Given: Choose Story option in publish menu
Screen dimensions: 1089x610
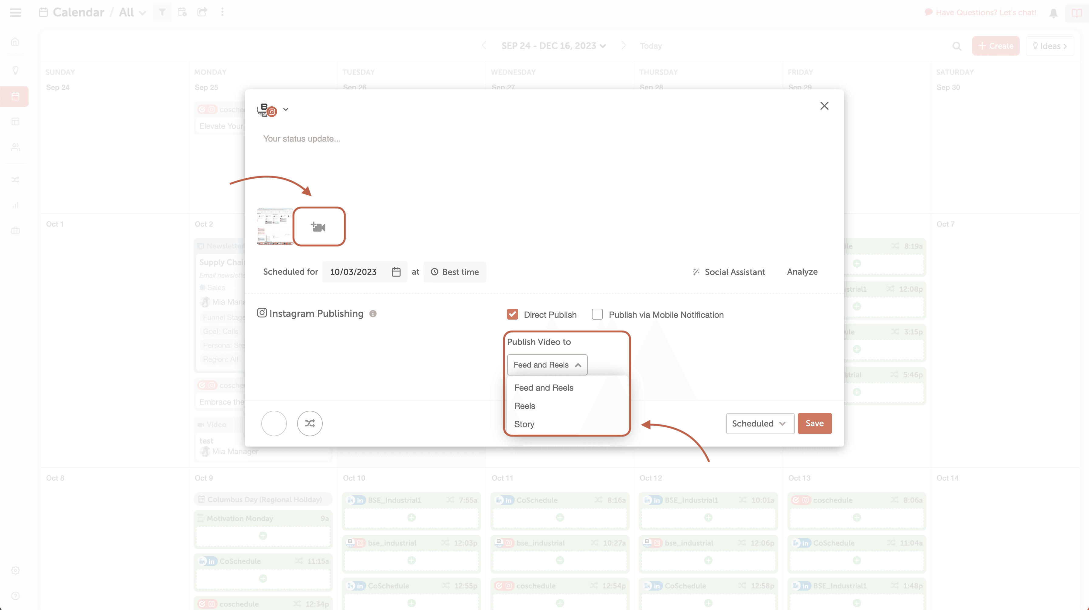Looking at the screenshot, I should [524, 424].
